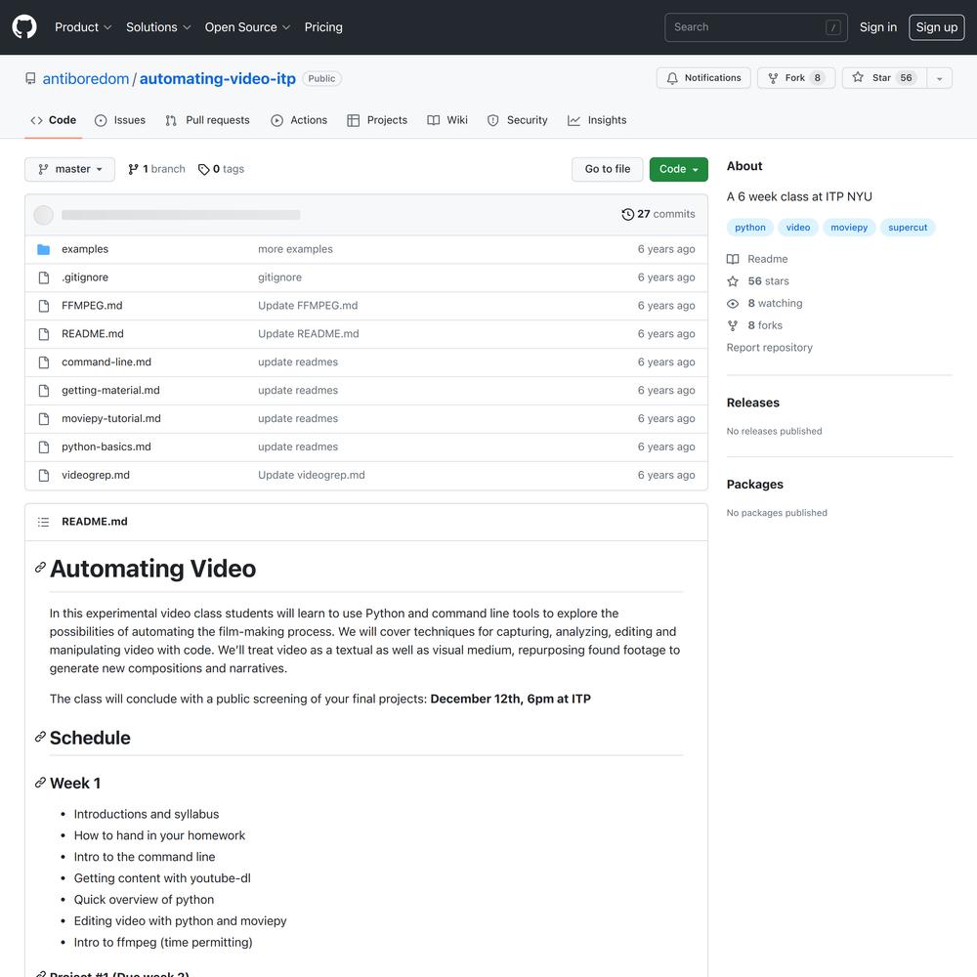Viewport: 977px width, 977px height.
Task: Open the README.md file link
Action: click(x=92, y=334)
